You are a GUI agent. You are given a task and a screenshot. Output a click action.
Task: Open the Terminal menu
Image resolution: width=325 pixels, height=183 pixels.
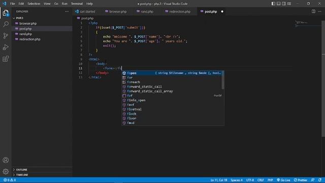77,4
